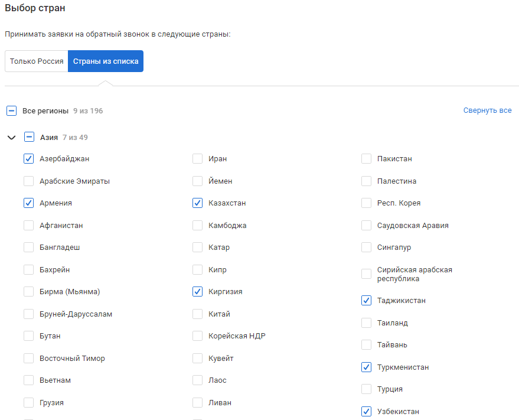Uncheck the Таджикистан checkbox
Viewport: 519px width, 420px height.
pyautogui.click(x=367, y=301)
